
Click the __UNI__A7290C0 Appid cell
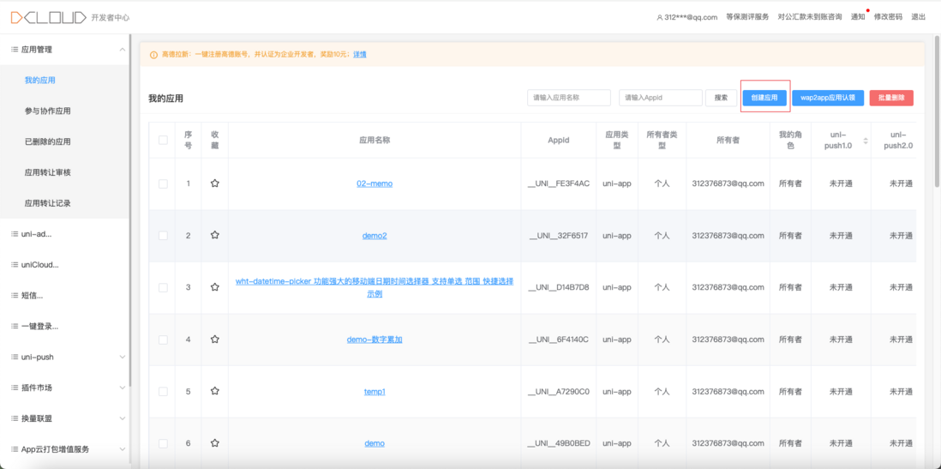[x=558, y=392]
